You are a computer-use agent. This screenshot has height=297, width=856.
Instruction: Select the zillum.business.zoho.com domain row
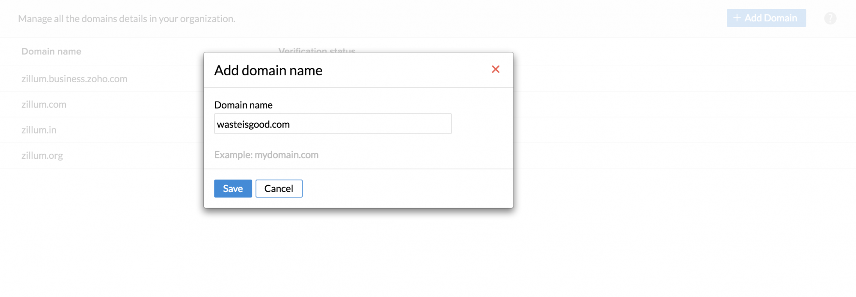point(74,79)
